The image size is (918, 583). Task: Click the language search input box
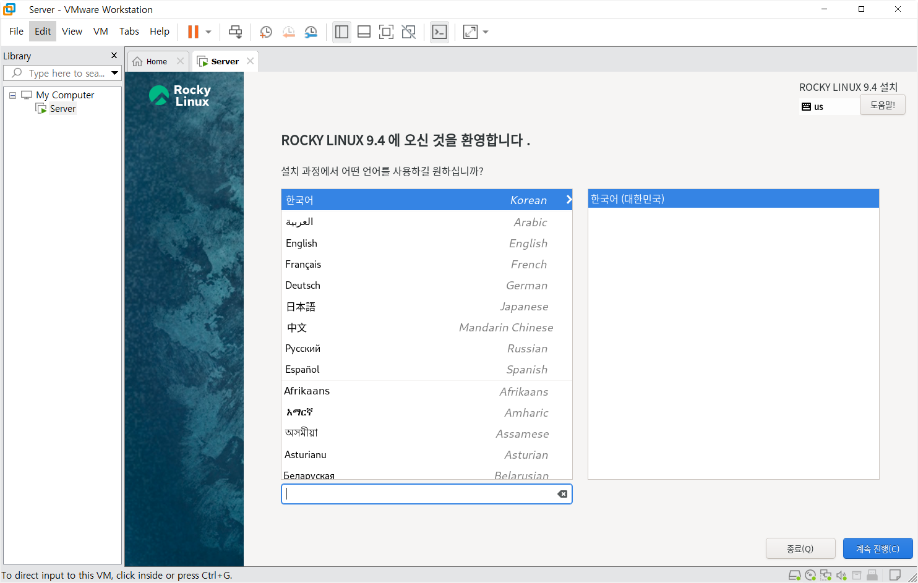click(427, 494)
